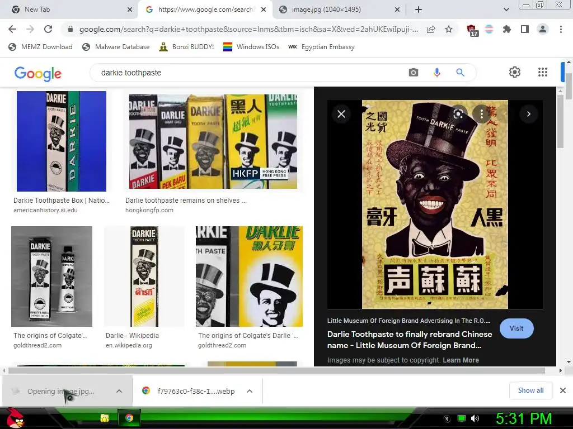Open the grayscale goldthread2.com tube thumbnail
This screenshot has width=573, height=429.
(x=51, y=276)
